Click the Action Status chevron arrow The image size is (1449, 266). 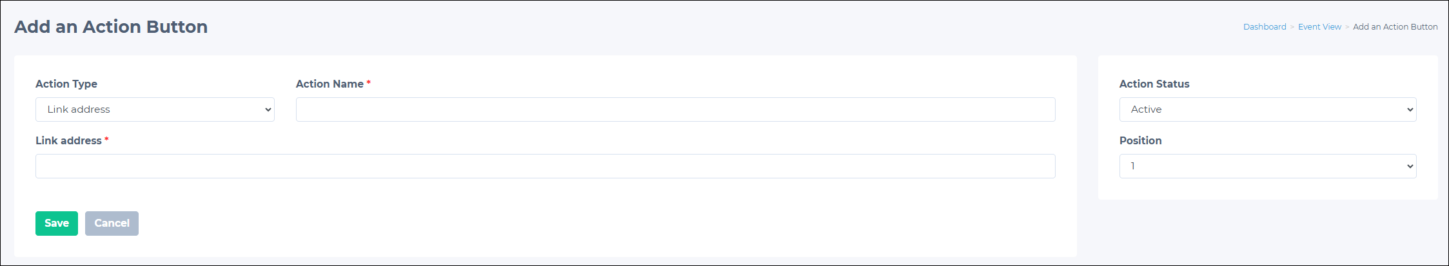coord(1410,109)
